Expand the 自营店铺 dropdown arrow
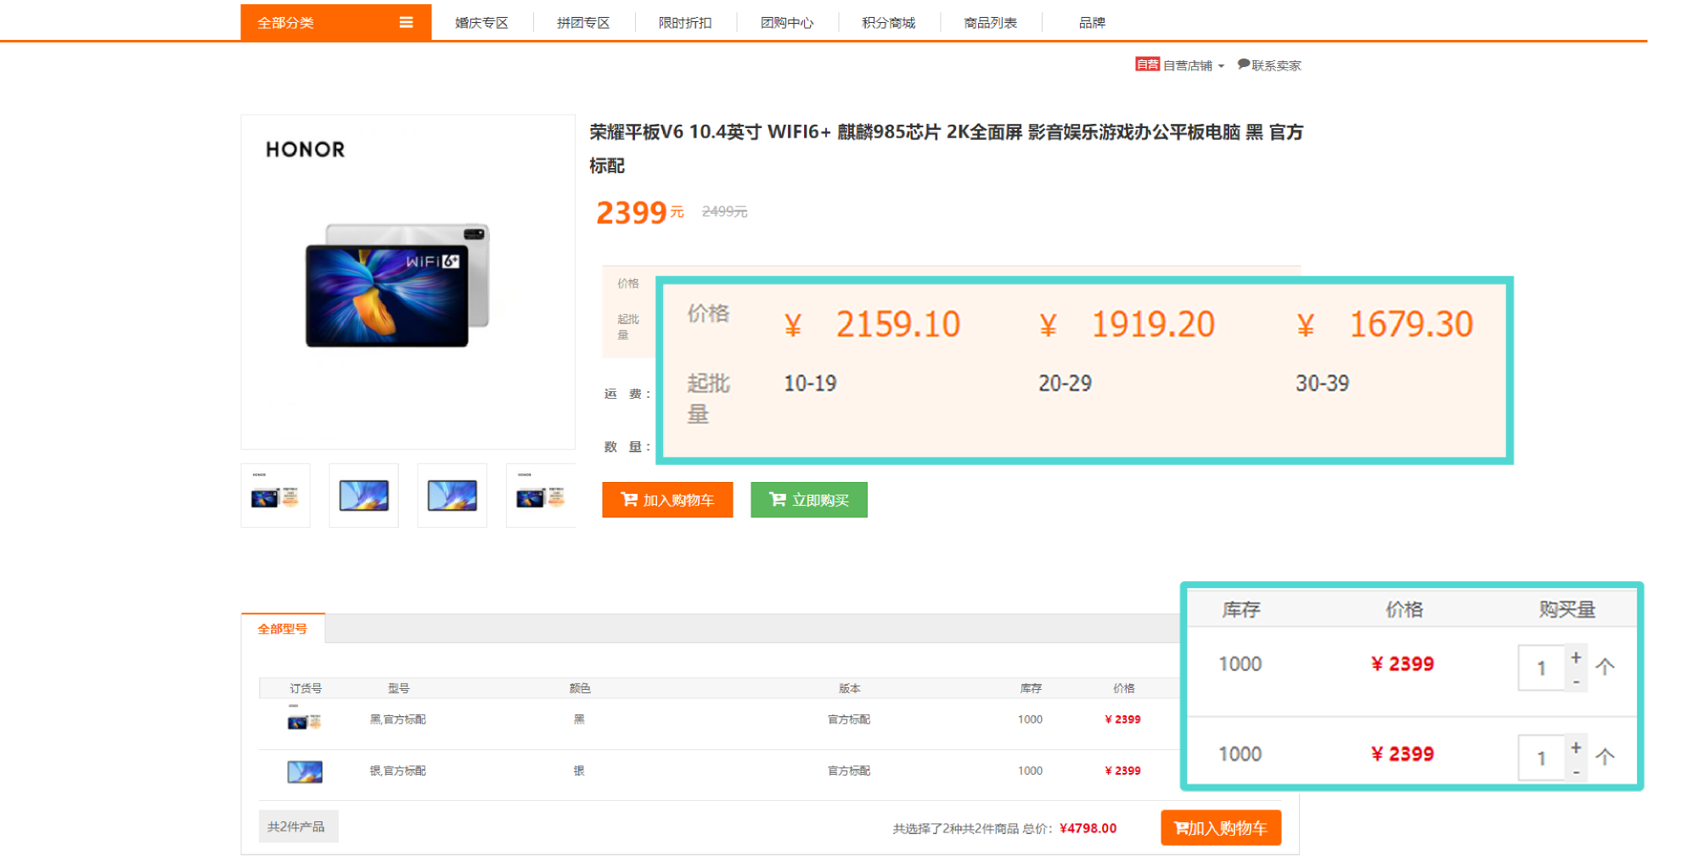The height and width of the screenshot is (857, 1698). click(x=1221, y=66)
